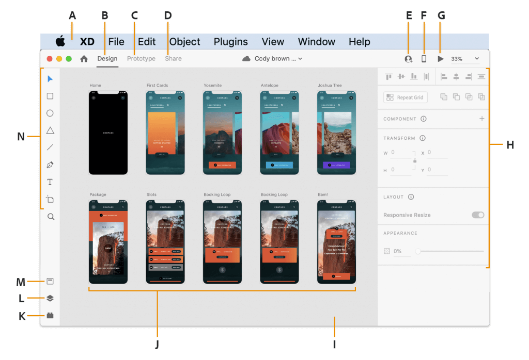The image size is (529, 360).
Task: Click the align middle vertically icon
Action: click(401, 76)
